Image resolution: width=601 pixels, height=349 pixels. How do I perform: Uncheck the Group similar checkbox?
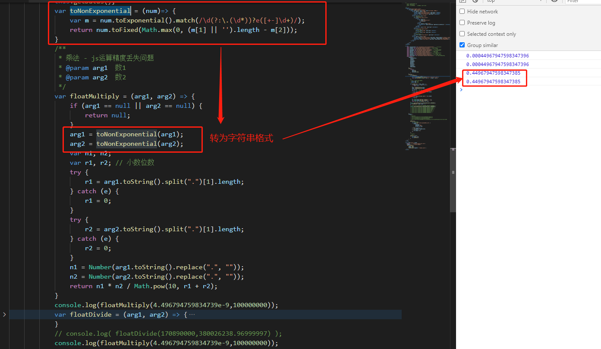coord(463,45)
